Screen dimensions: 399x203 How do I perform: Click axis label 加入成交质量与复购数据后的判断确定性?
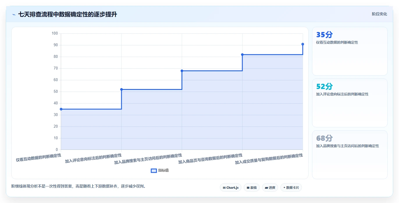coord(269,159)
